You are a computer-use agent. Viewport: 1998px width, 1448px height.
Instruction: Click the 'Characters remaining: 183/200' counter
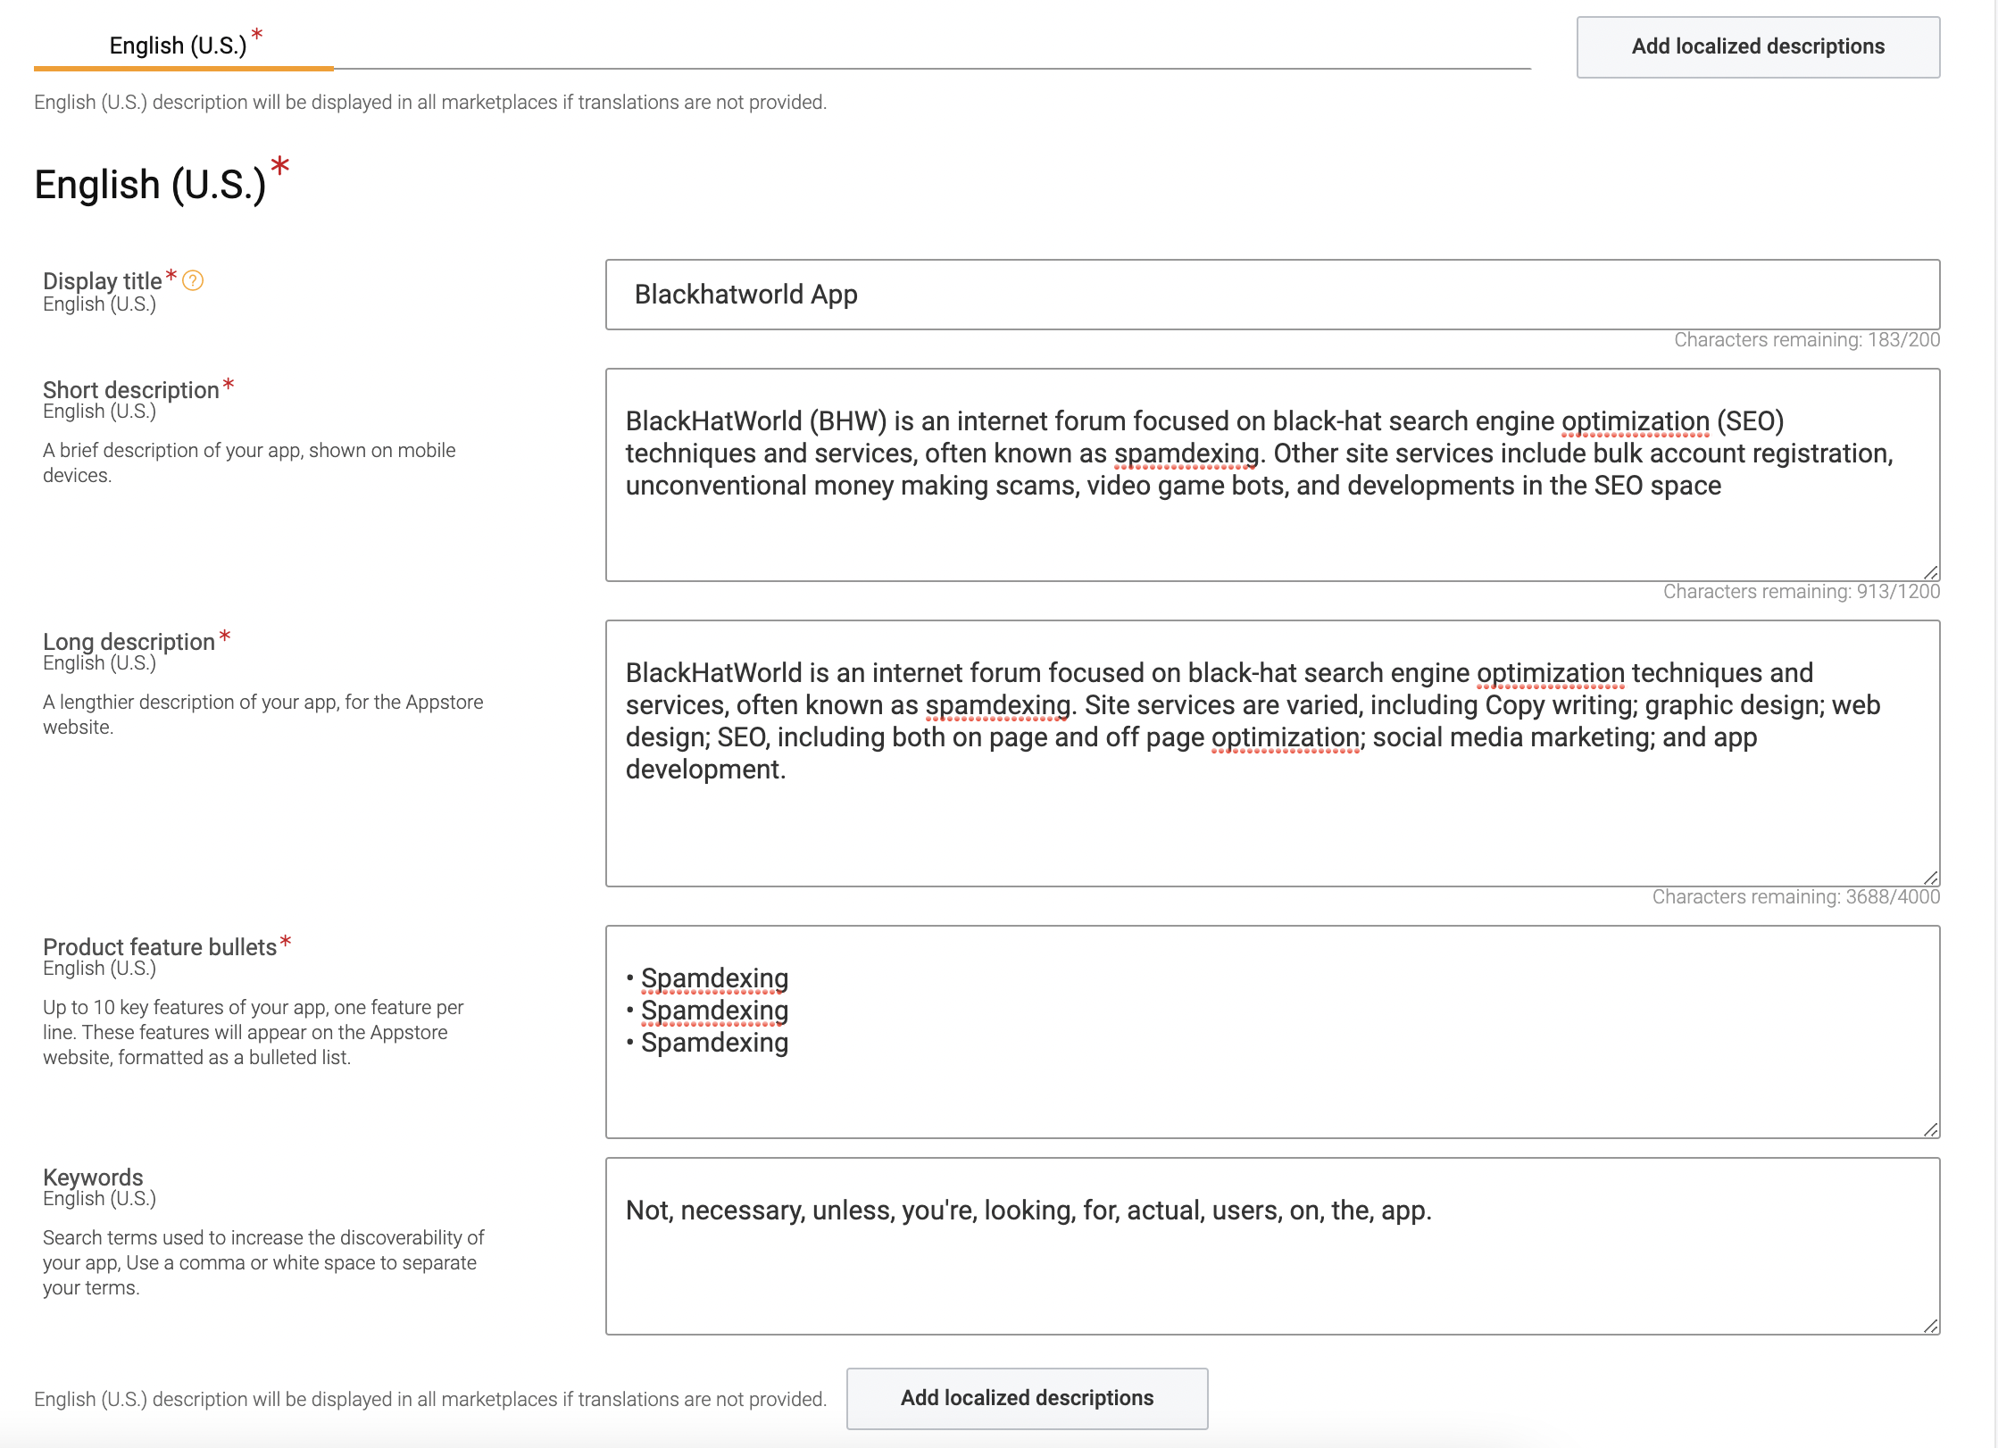coord(1807,340)
